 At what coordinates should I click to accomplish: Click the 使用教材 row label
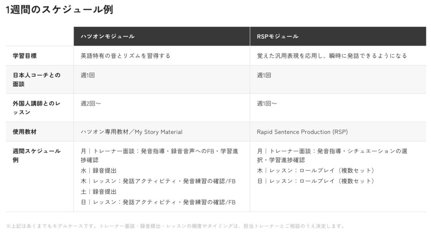tap(24, 132)
